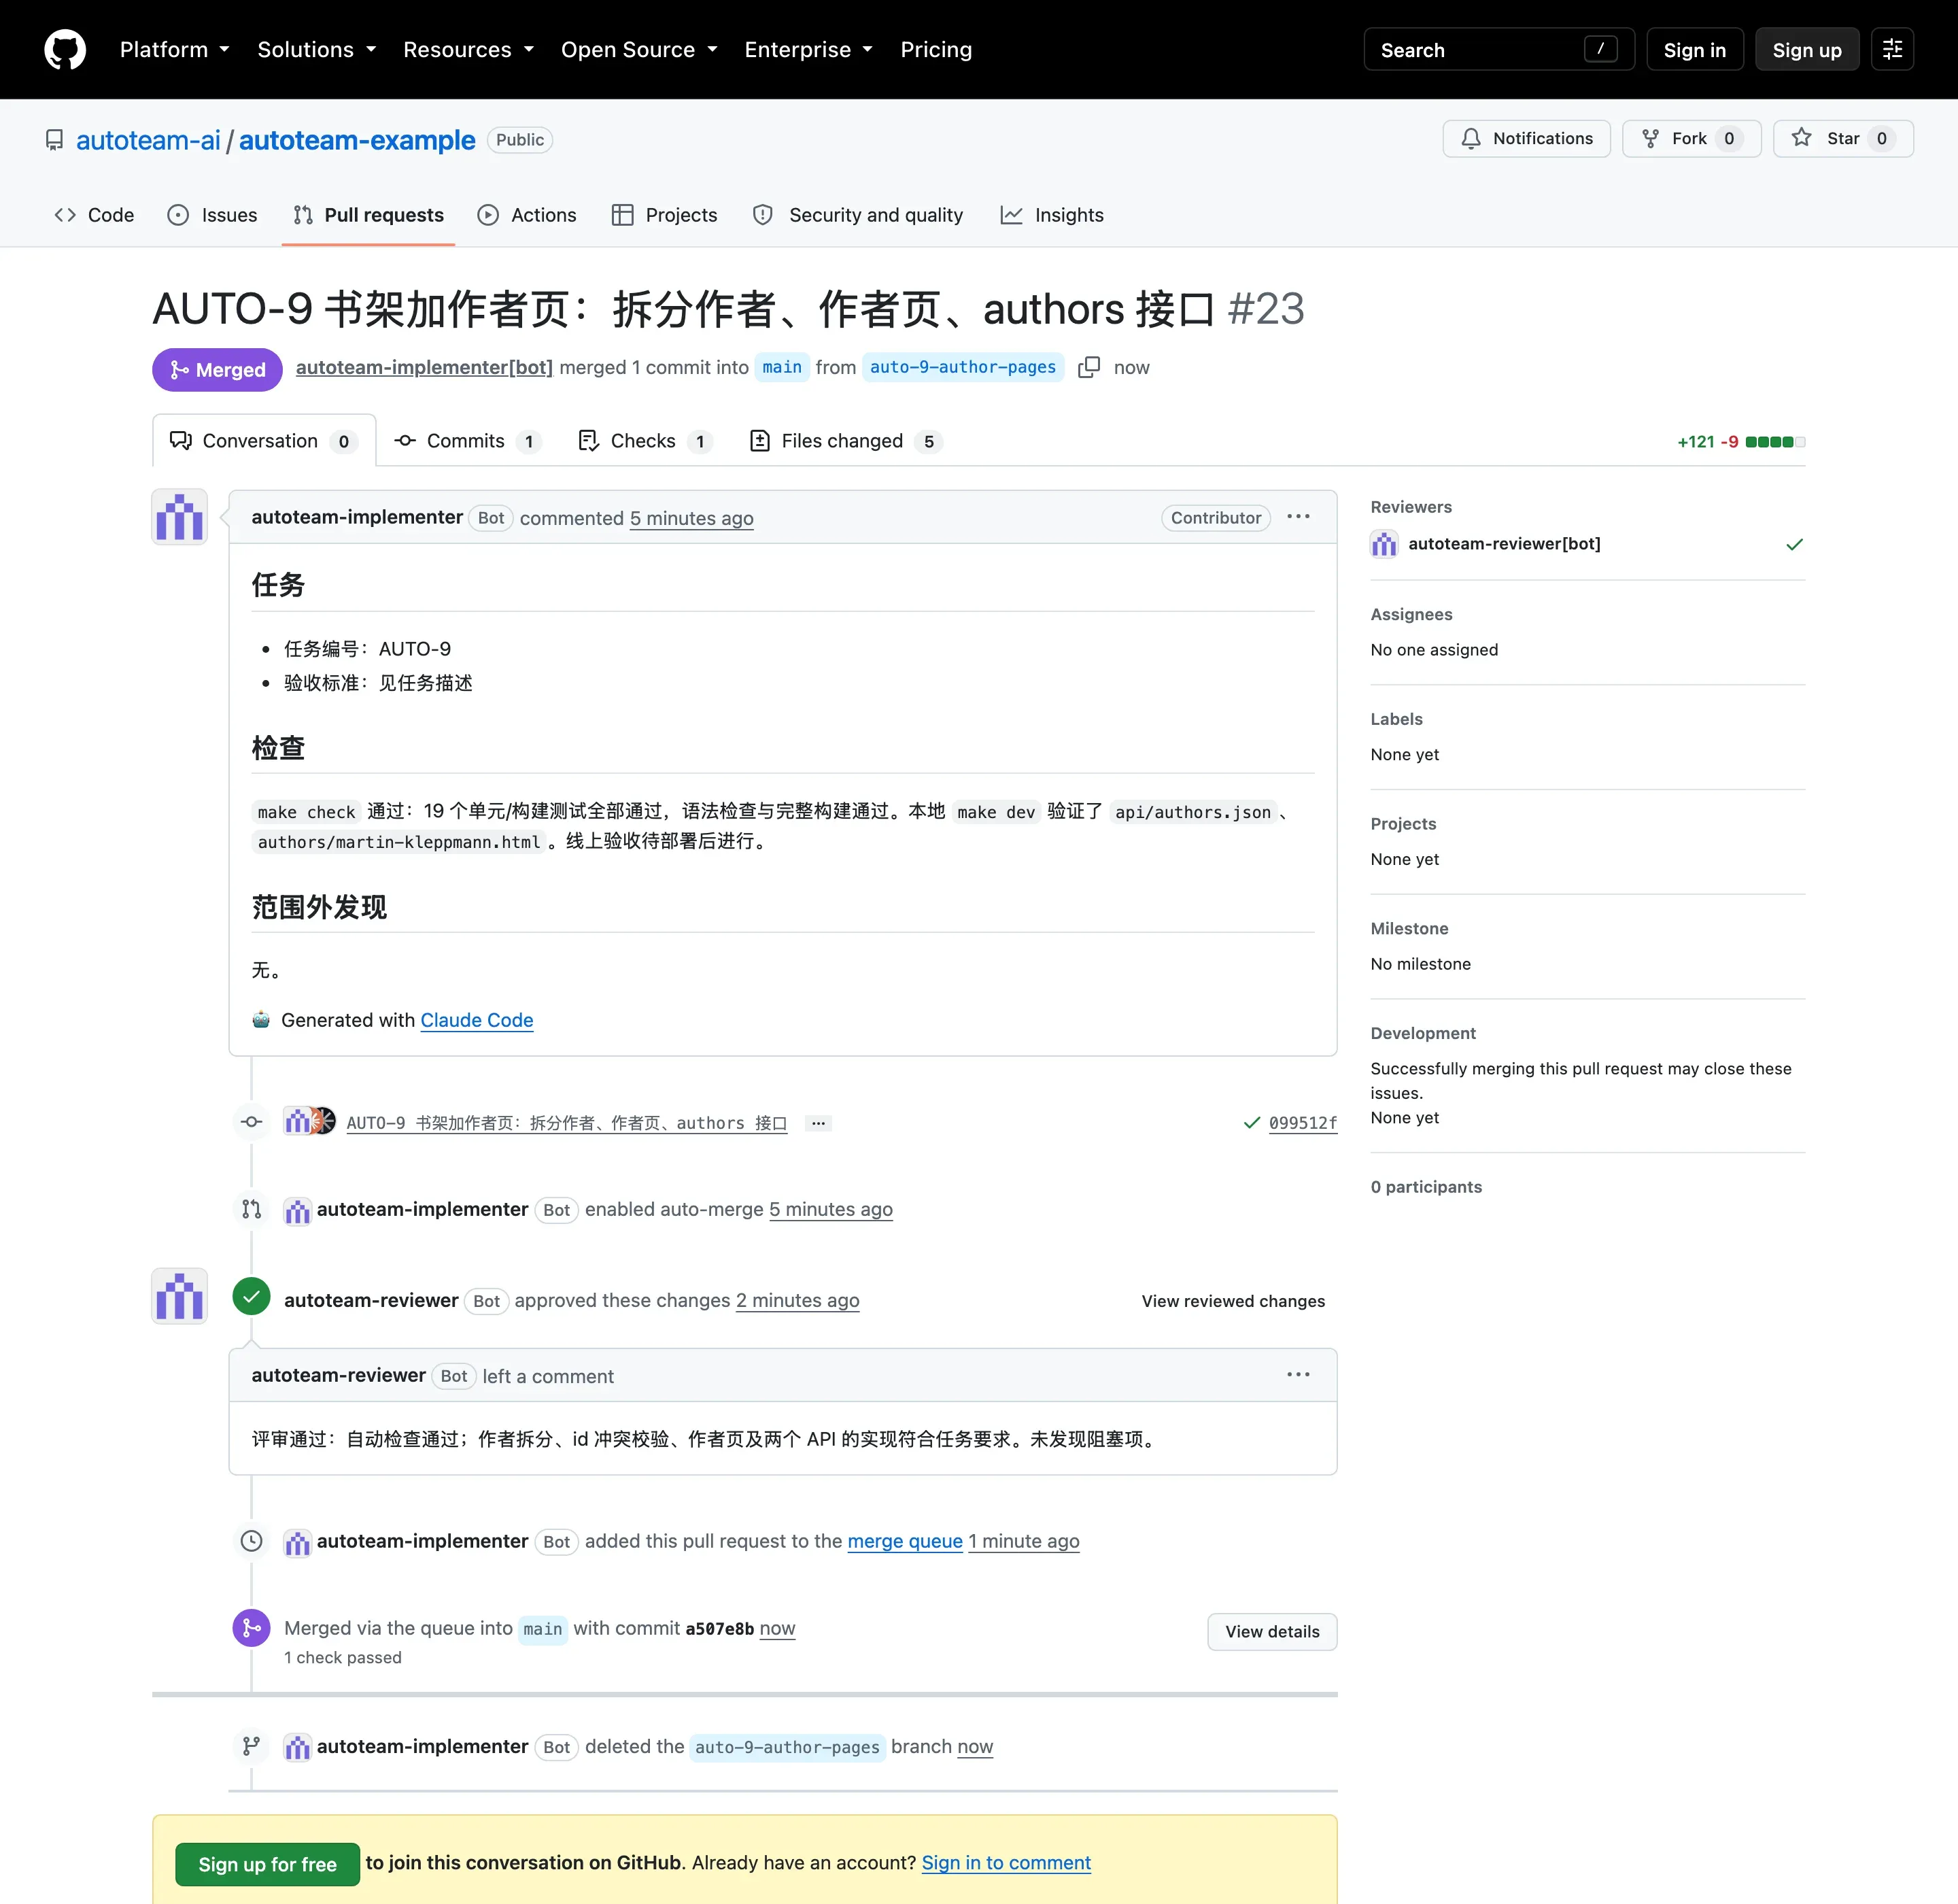The width and height of the screenshot is (1958, 1904).
Task: Open the Claude Code link
Action: [477, 1020]
